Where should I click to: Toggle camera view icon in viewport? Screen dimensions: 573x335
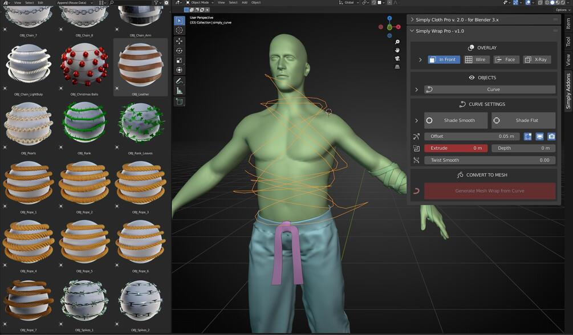397,59
